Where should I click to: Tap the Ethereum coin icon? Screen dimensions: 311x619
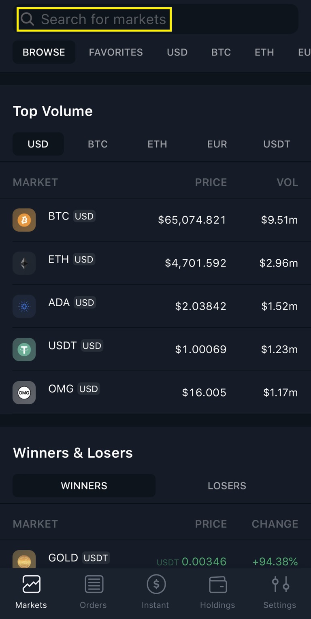pos(24,263)
